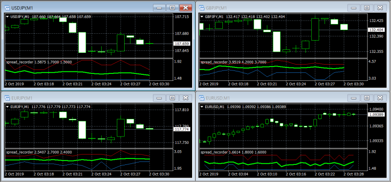Close the EURUSD,M1 chart window
This screenshot has height=182, width=391.
[380, 98]
